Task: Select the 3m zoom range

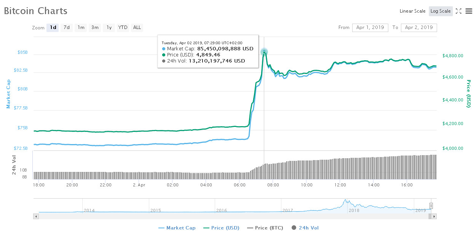Action: pos(95,27)
